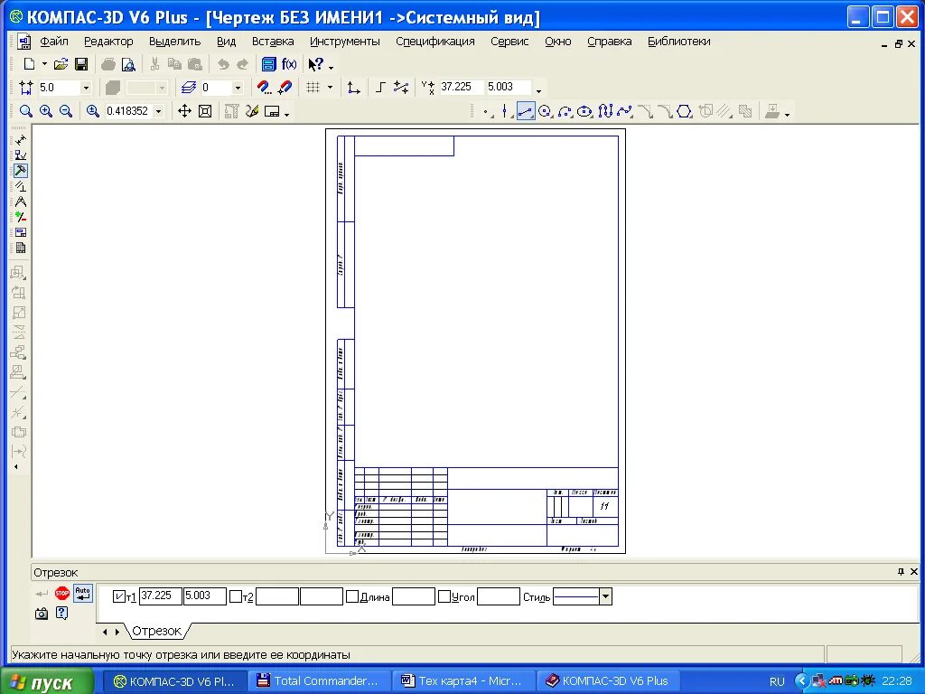Screen dimensions: 925x694
Task: Open the Файл menu
Action: click(x=54, y=42)
